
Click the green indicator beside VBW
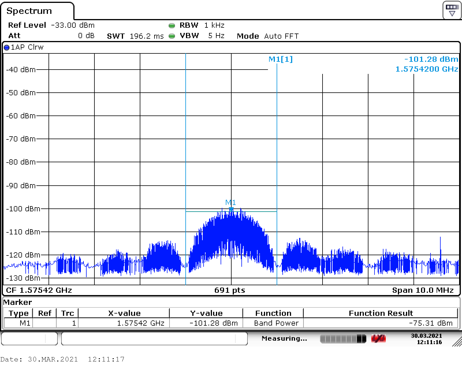pos(172,36)
